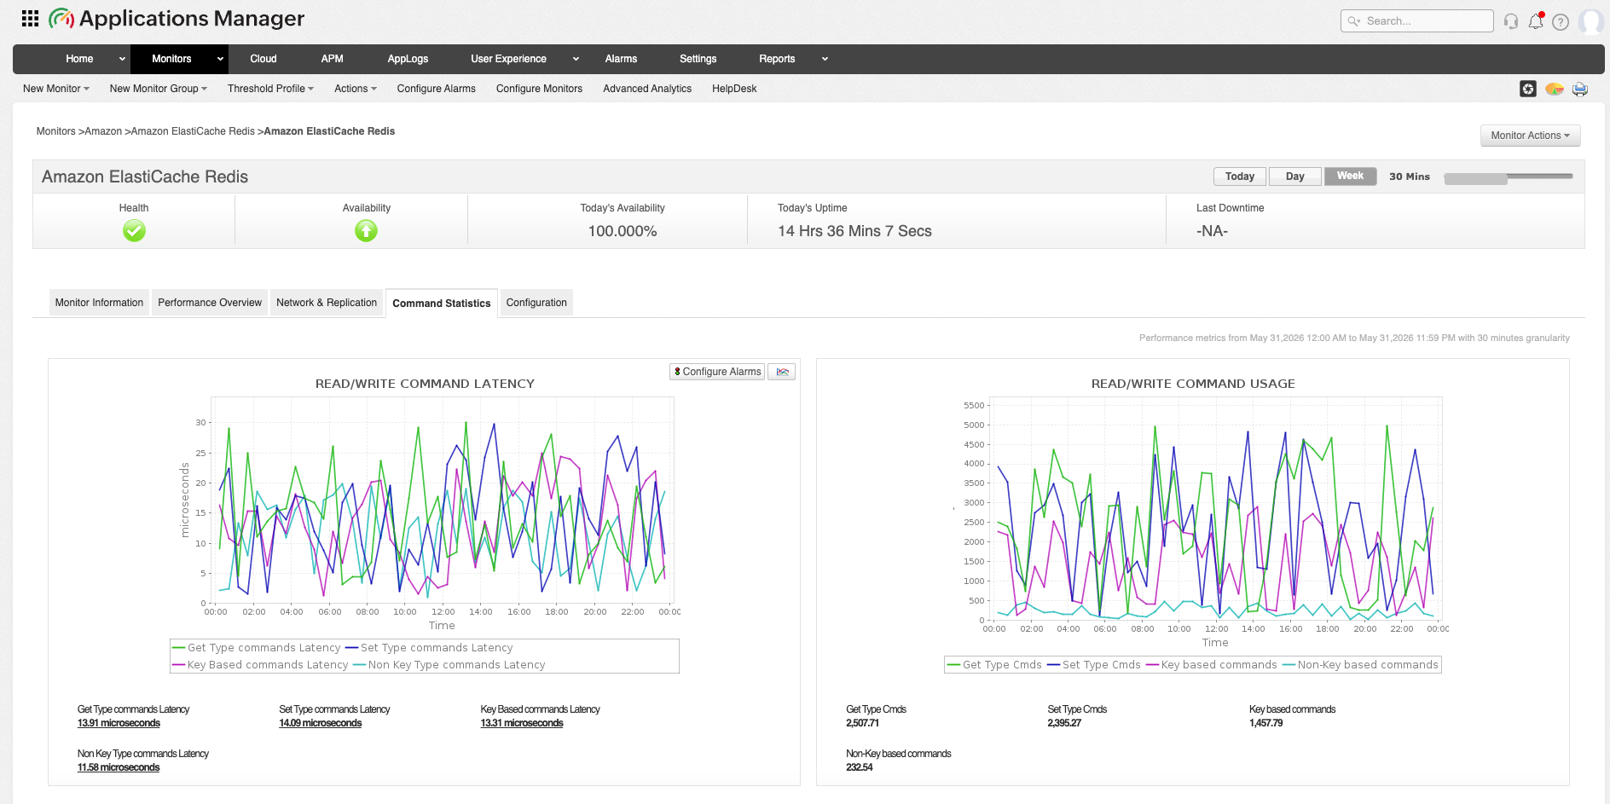Toggle Non-Key based commands usage legend entry
The width and height of the screenshot is (1610, 804).
coord(1360,665)
